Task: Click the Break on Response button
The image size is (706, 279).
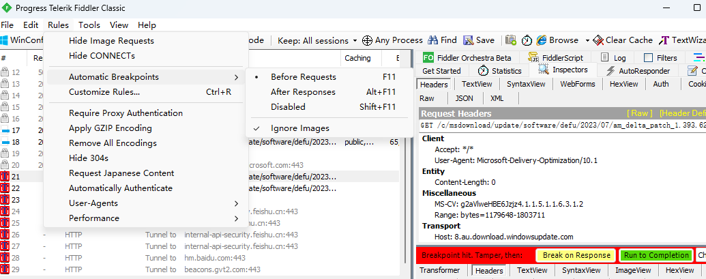Action: tap(576, 255)
